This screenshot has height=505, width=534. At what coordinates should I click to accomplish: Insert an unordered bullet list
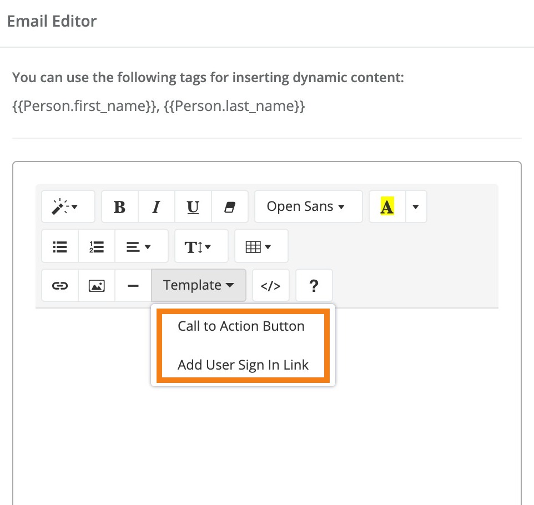coord(59,246)
